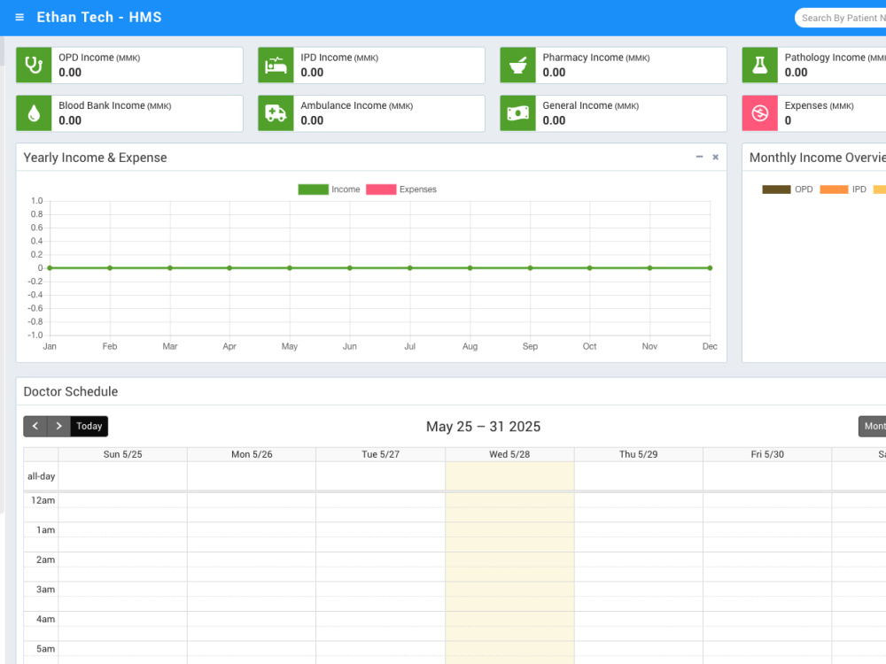
Task: Click the OPD Income stethoscope icon
Action: pos(34,66)
